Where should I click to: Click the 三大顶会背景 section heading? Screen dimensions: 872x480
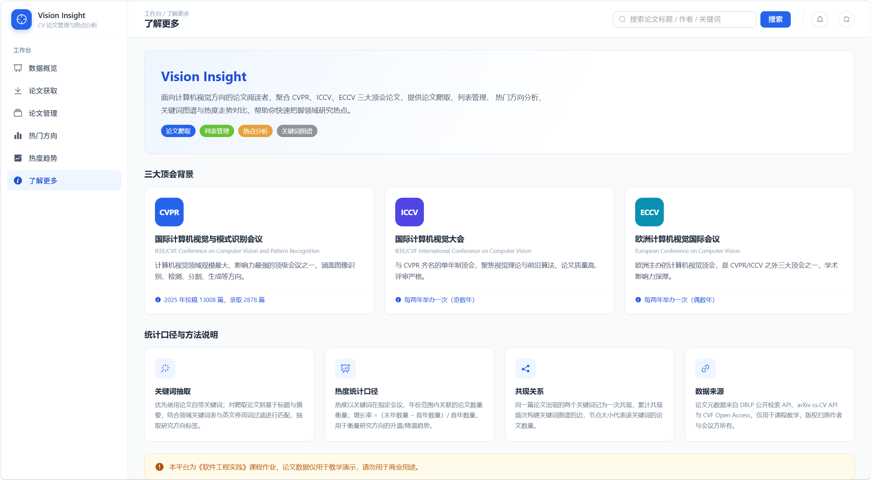169,175
